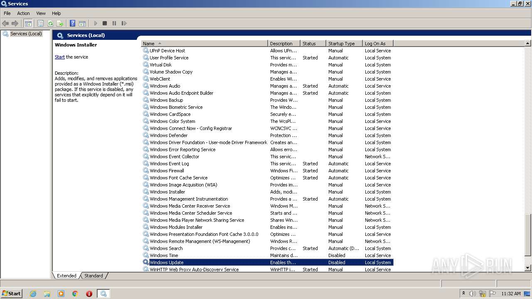
Task: Open the Help menu
Action: (x=57, y=13)
